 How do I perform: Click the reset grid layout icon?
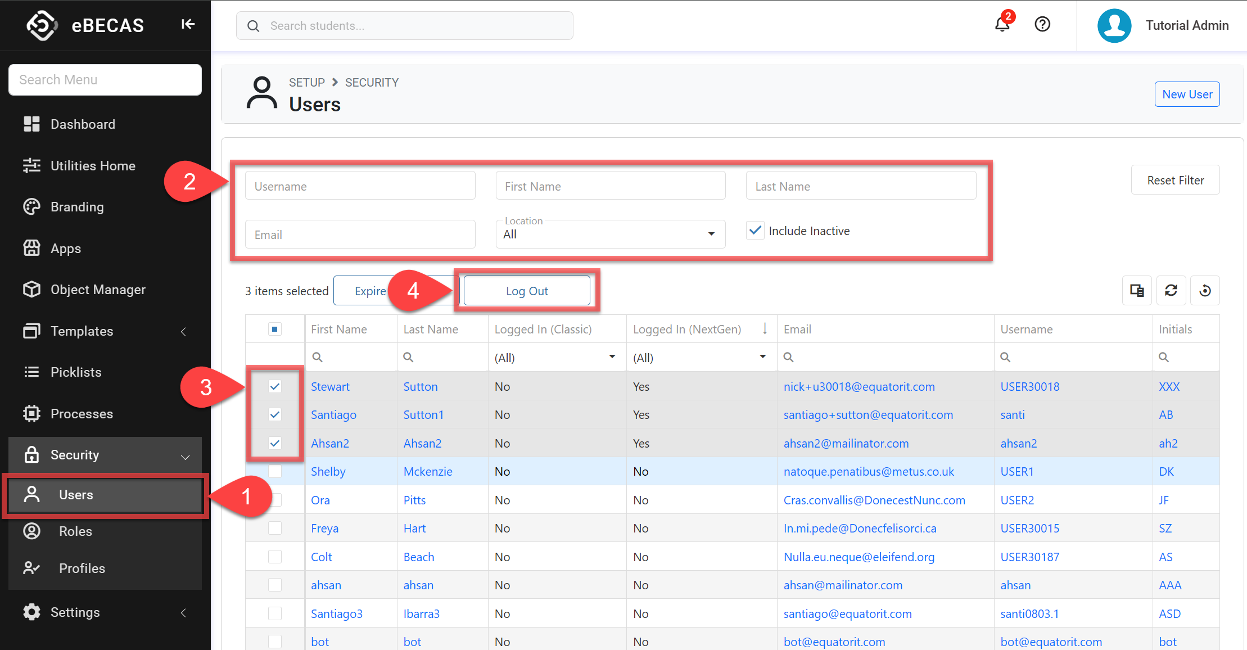(1205, 291)
